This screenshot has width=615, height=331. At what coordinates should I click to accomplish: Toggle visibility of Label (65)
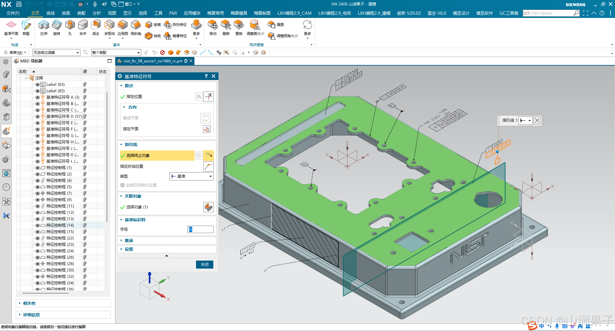(37, 91)
